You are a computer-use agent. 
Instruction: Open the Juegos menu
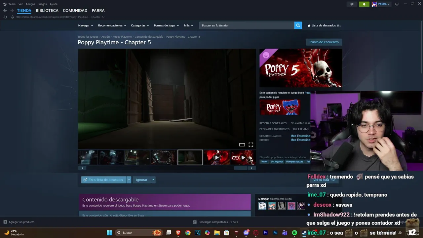(x=42, y=4)
